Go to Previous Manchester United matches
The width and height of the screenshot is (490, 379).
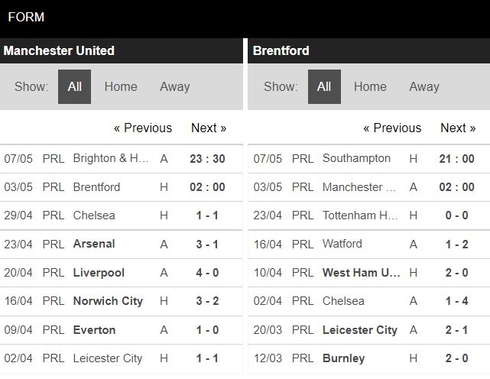[x=143, y=128]
